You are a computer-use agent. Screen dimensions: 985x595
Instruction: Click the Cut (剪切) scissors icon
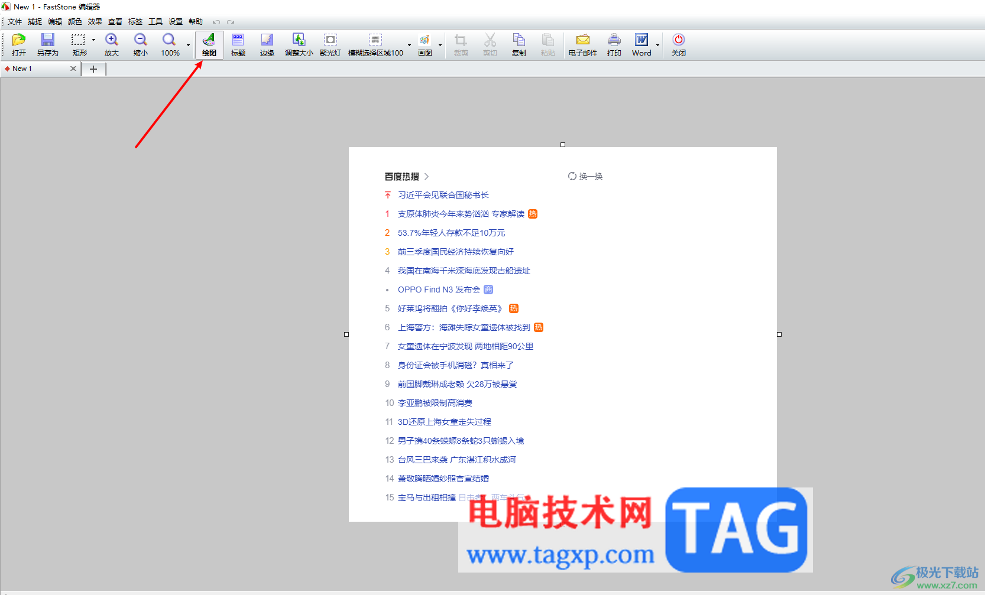pos(490,40)
